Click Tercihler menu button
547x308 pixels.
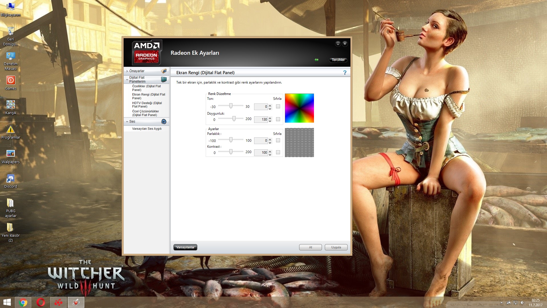coord(338,59)
